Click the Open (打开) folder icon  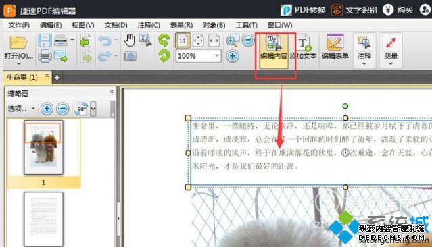coord(18,42)
